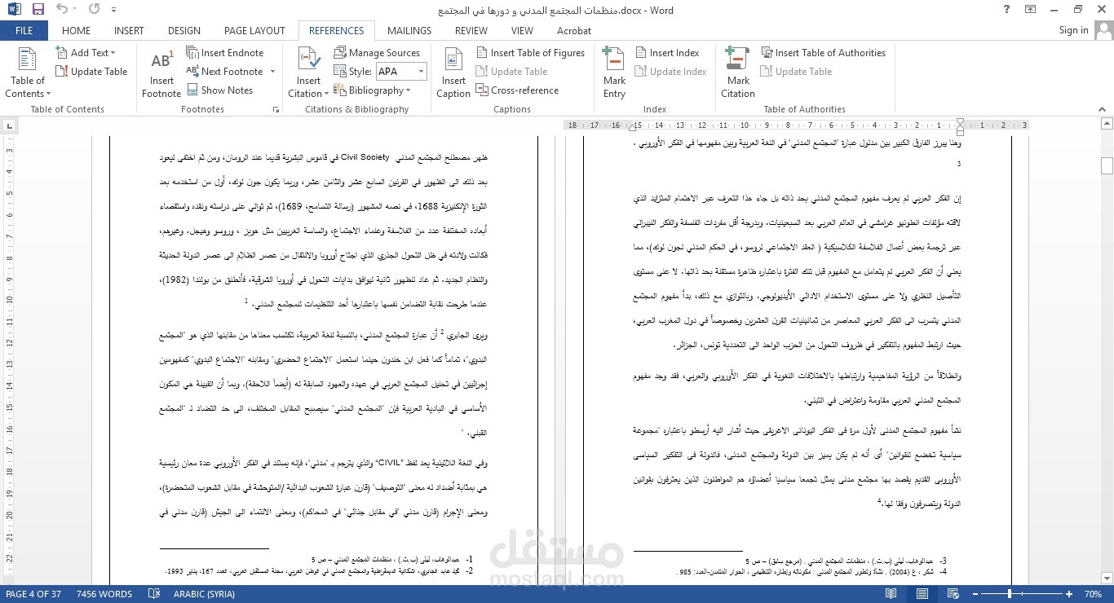This screenshot has height=603, width=1114.
Task: Switch to the MAILINGS ribbon tab
Action: (409, 30)
